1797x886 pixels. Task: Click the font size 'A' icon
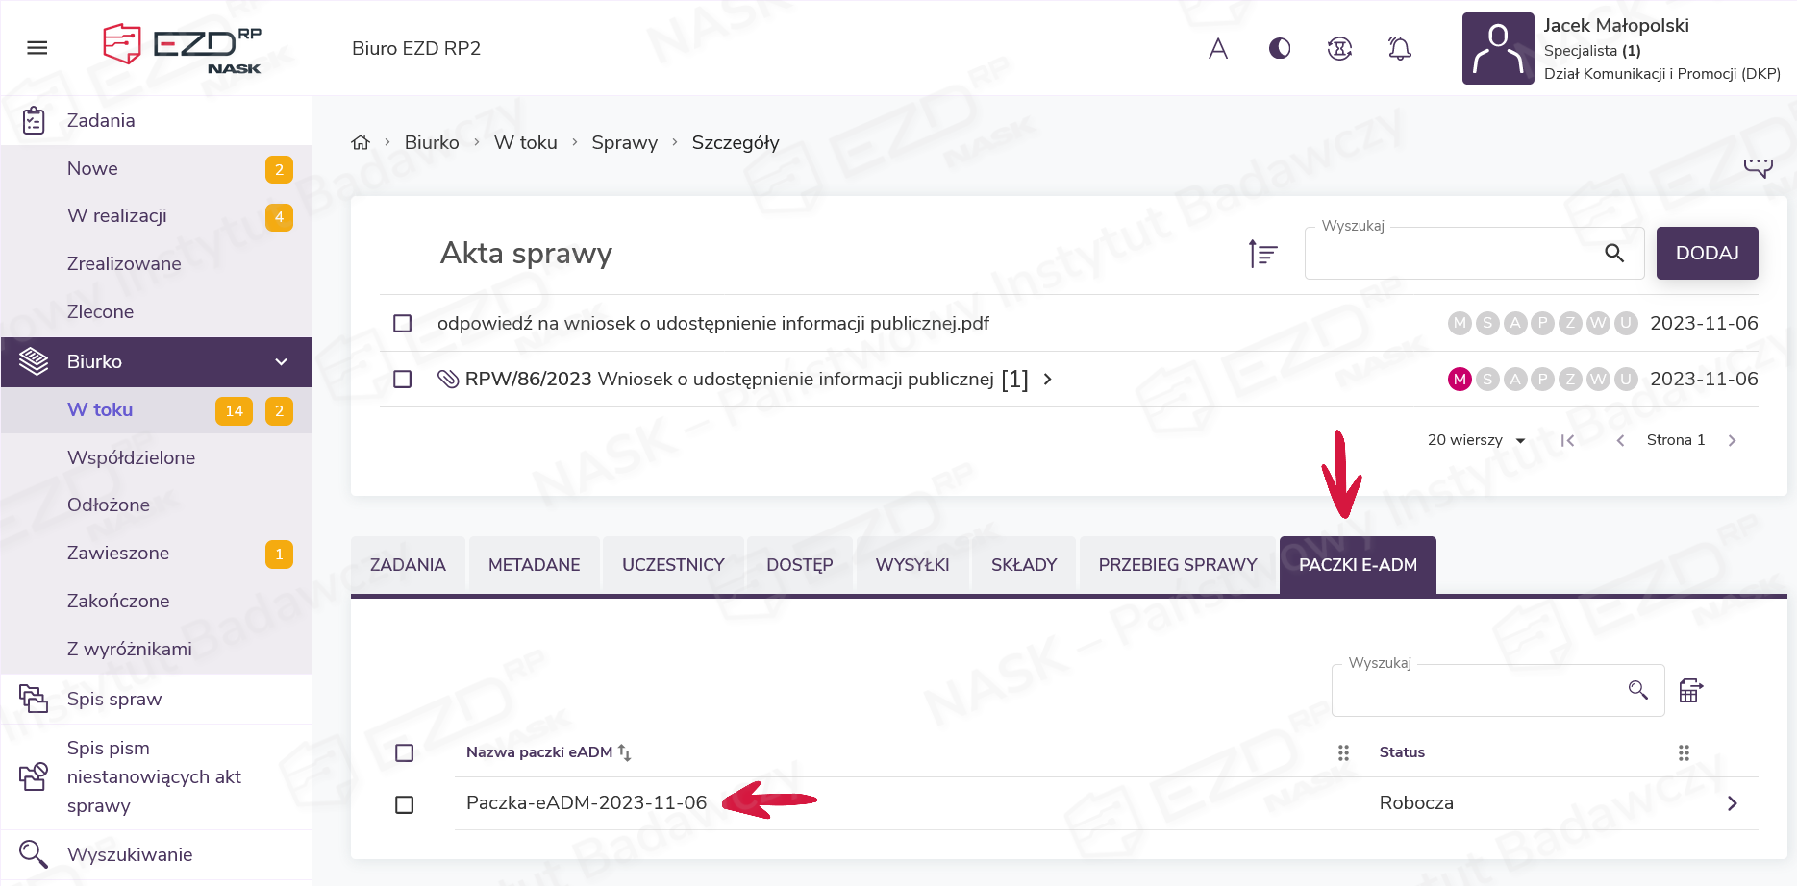(1218, 48)
